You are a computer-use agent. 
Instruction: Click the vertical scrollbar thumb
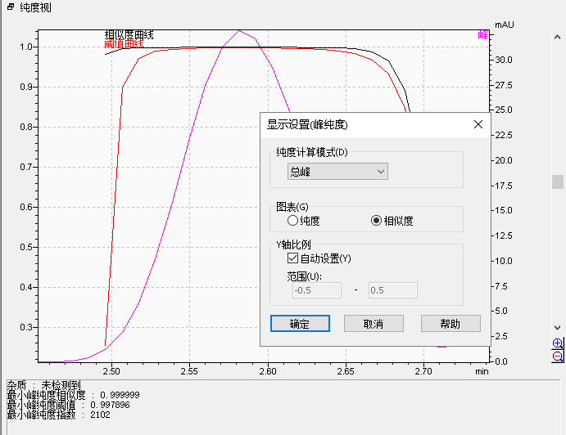(557, 182)
